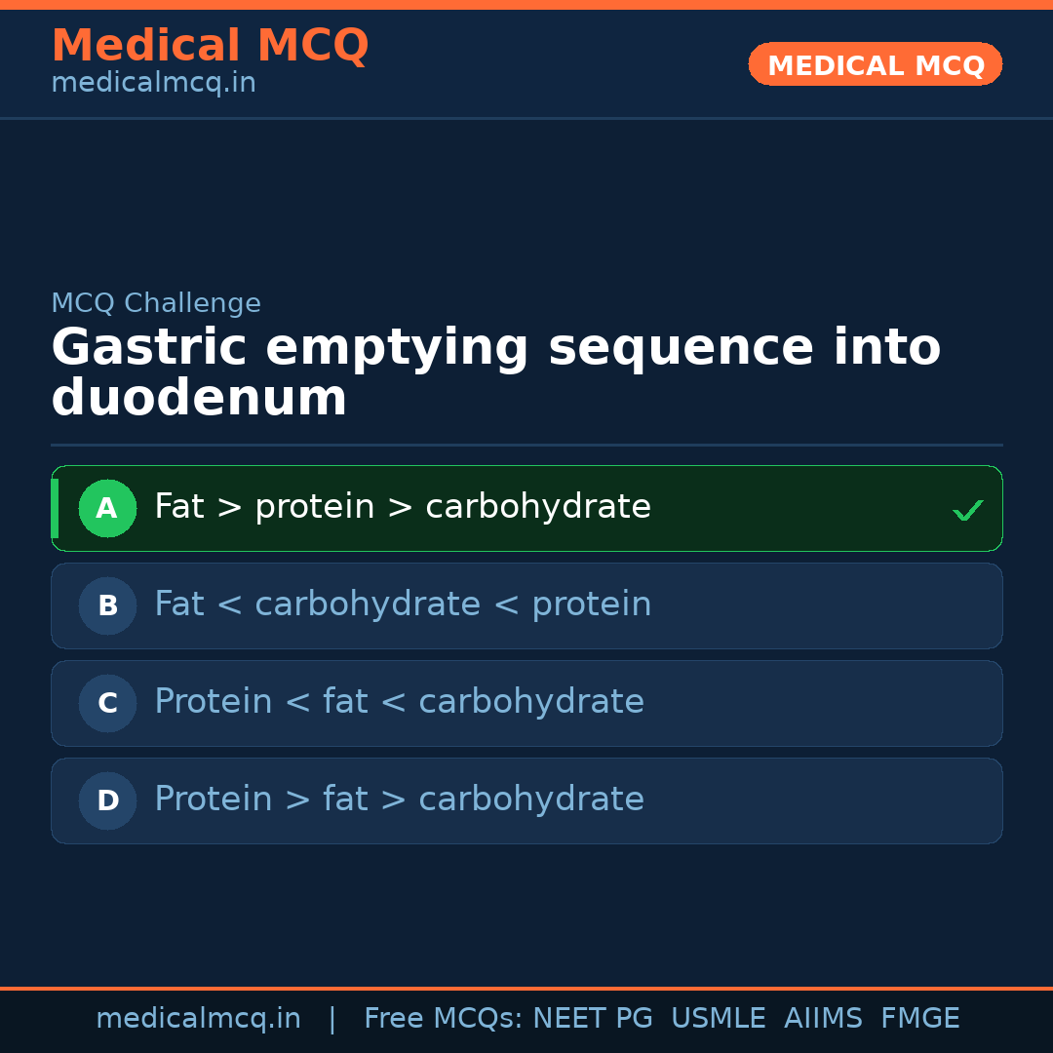Click the green highlight bar beside option A
Screen dimensions: 1053x1053
pyautogui.click(x=55, y=508)
